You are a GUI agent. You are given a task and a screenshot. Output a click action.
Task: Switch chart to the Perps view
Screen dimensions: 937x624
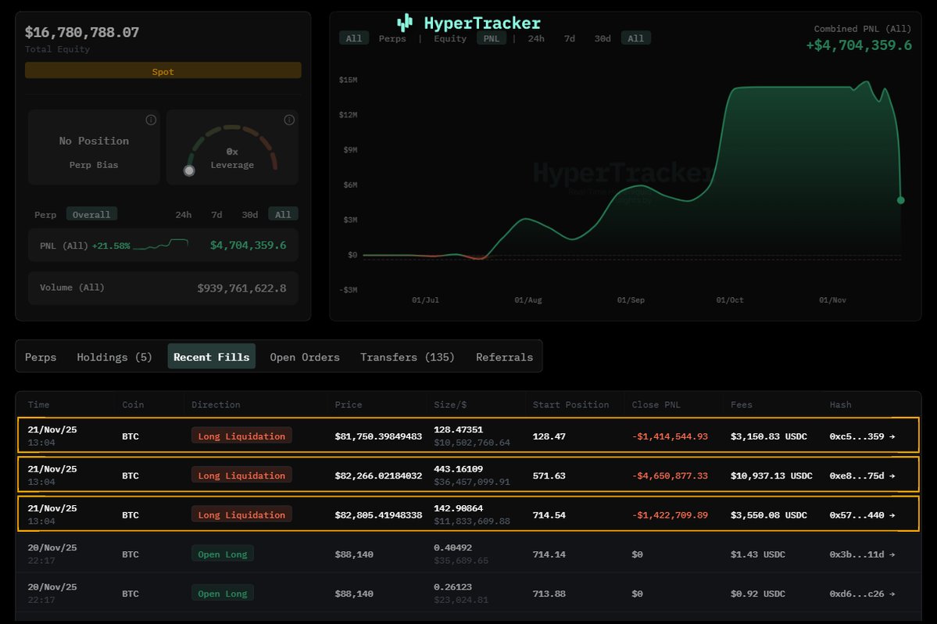coord(392,38)
